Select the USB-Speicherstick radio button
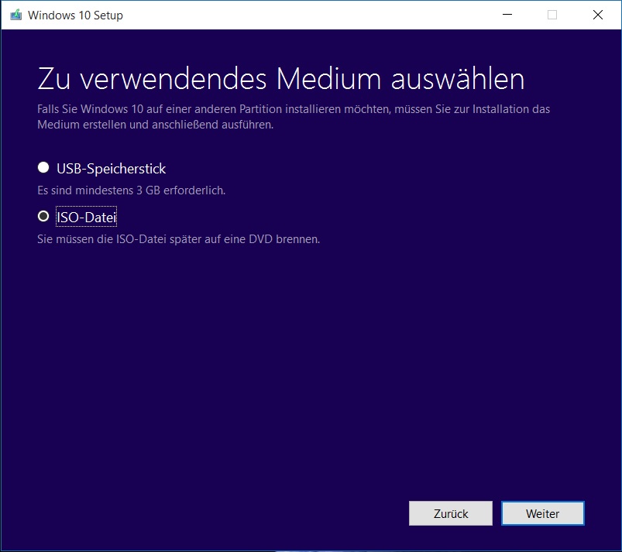Screen dimensions: 622x552 43,168
